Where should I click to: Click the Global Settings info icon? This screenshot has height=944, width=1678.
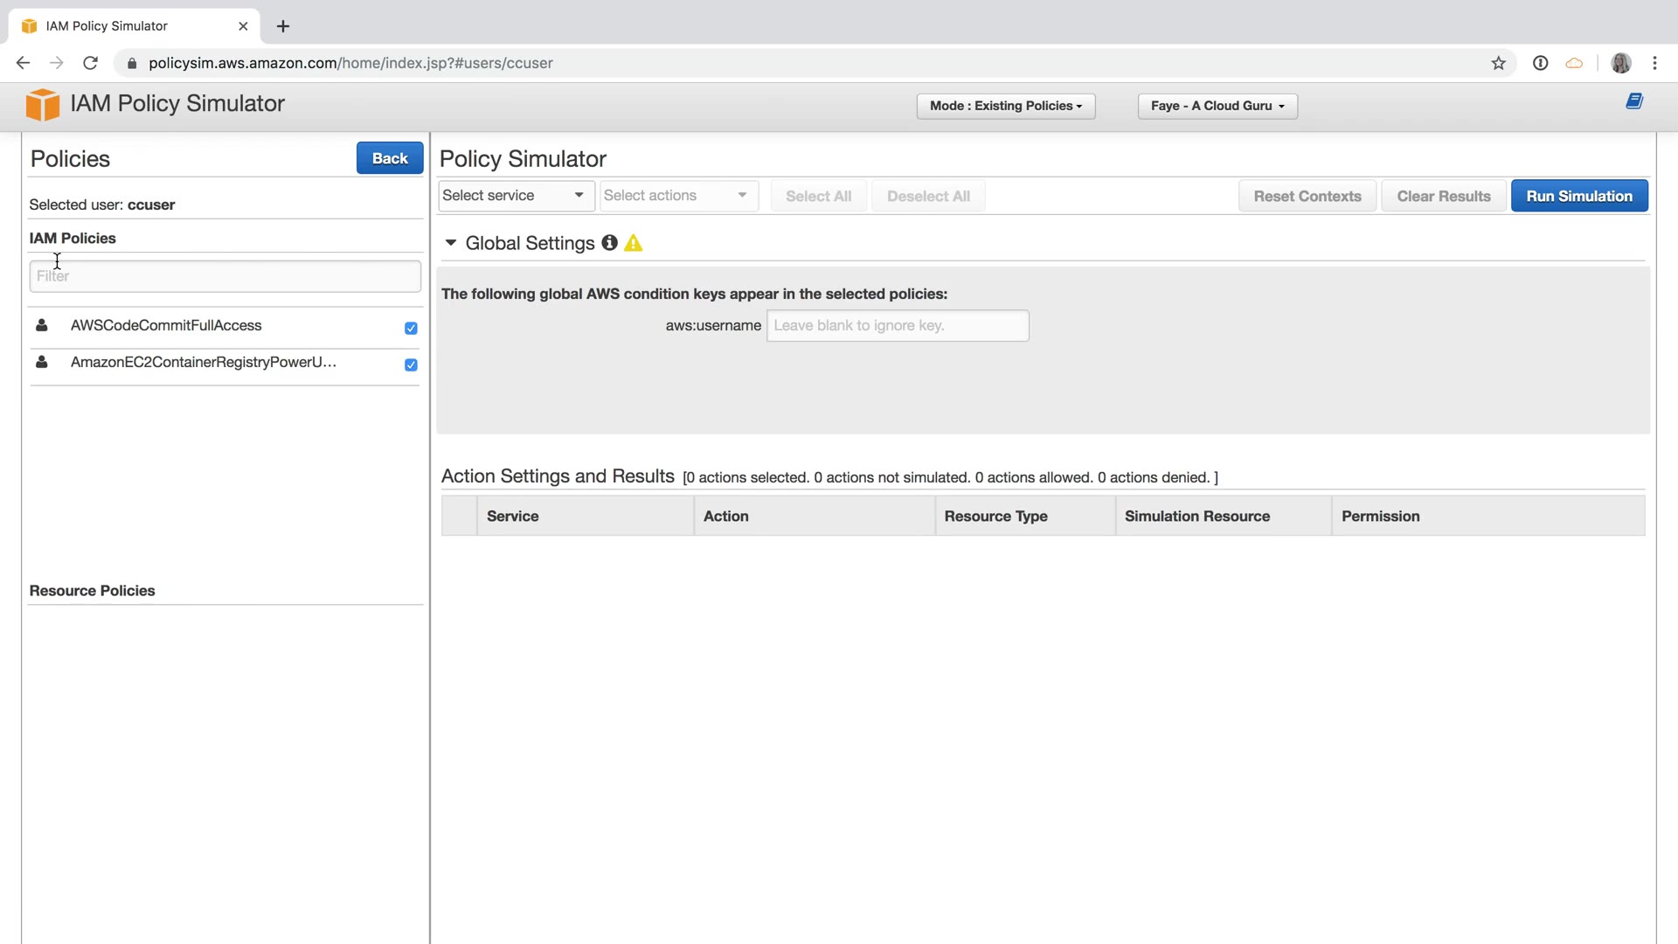tap(609, 243)
